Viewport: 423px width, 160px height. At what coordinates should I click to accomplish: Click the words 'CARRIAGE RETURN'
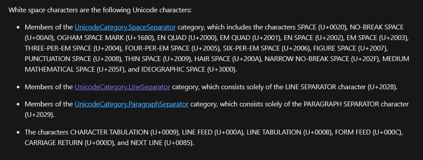tap(54, 143)
